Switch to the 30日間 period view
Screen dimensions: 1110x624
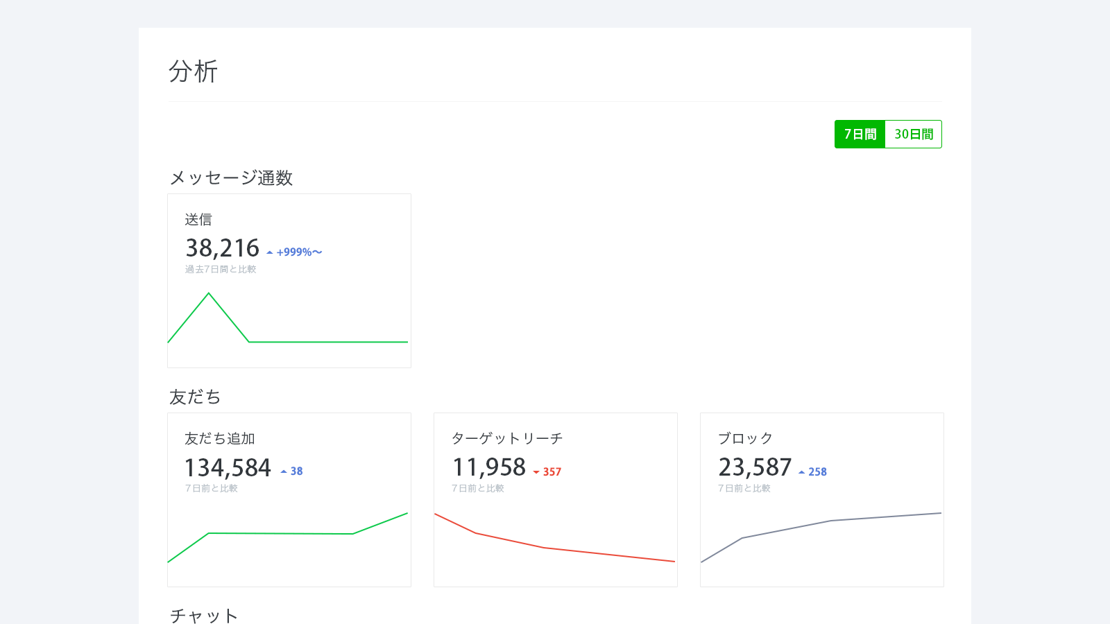point(913,135)
